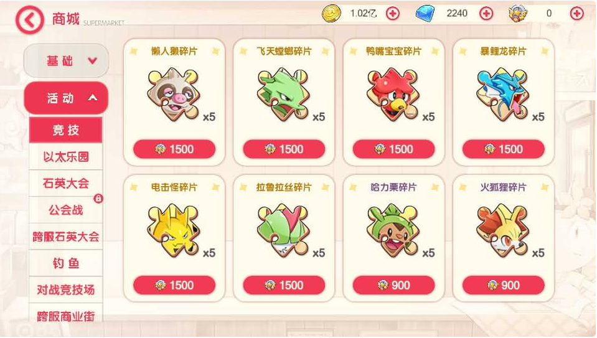Image resolution: width=597 pixels, height=338 pixels.
Task: Add gold coins with the plus icon
Action: (x=393, y=14)
